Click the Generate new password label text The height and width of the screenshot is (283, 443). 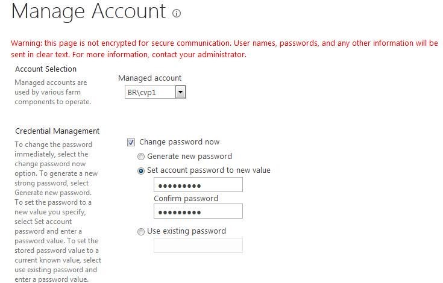(190, 157)
